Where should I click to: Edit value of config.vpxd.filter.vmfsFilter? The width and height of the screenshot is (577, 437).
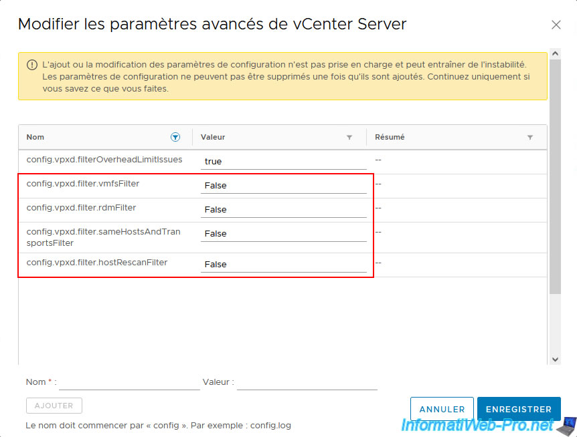(x=283, y=186)
